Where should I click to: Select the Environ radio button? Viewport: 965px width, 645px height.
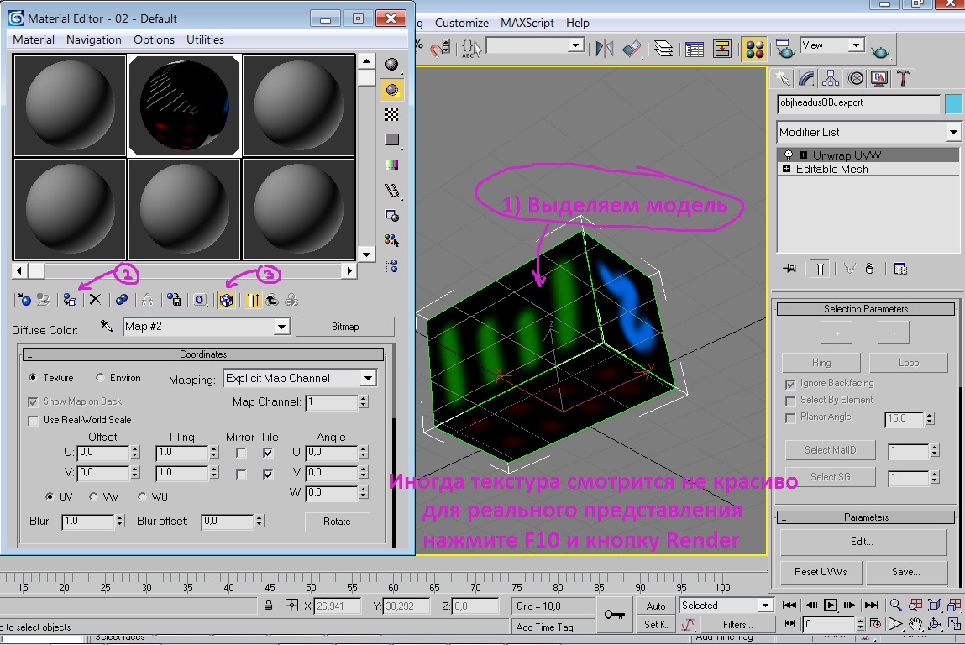(x=100, y=378)
